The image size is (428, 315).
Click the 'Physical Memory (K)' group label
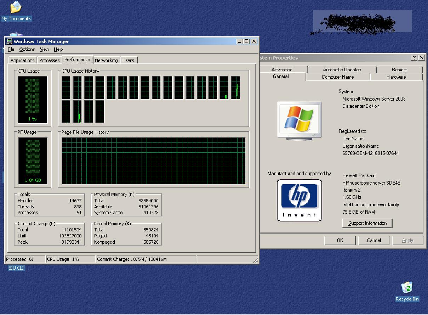tap(114, 194)
